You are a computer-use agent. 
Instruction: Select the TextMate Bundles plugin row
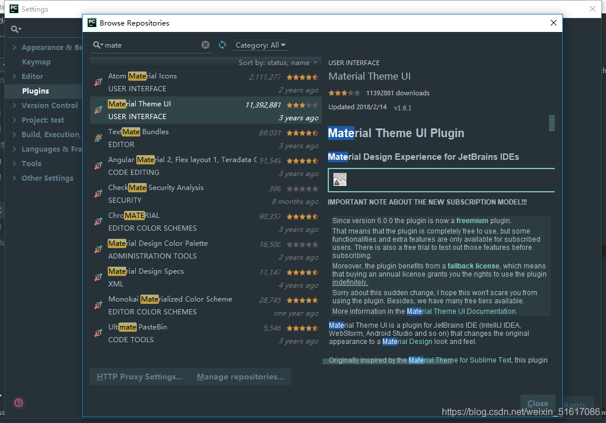coord(206,138)
